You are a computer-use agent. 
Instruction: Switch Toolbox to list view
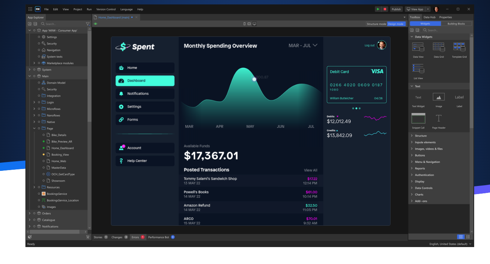click(468, 237)
